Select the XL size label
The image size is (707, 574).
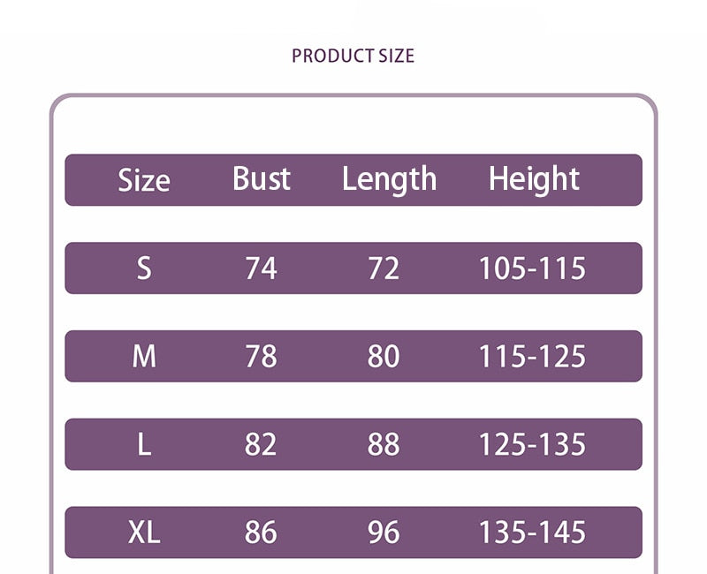pyautogui.click(x=144, y=532)
